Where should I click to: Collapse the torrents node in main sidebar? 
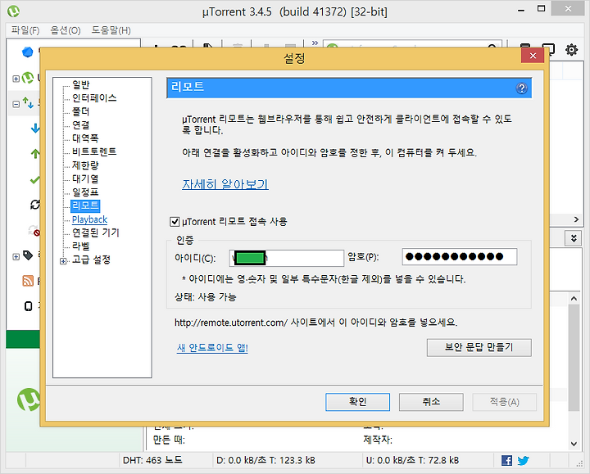tap(16, 104)
